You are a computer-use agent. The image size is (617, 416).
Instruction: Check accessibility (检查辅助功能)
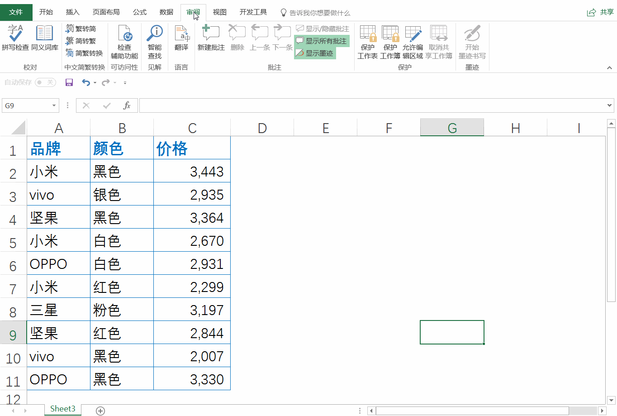(x=124, y=43)
